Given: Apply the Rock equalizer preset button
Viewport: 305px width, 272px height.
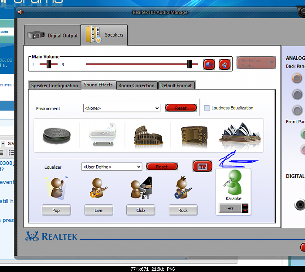Looking at the screenshot, I should [183, 210].
